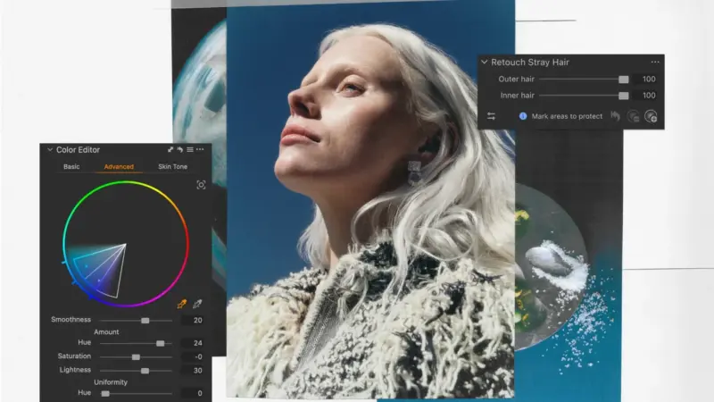The width and height of the screenshot is (714, 402).
Task: Click the Inner hair slider handle
Action: (623, 96)
